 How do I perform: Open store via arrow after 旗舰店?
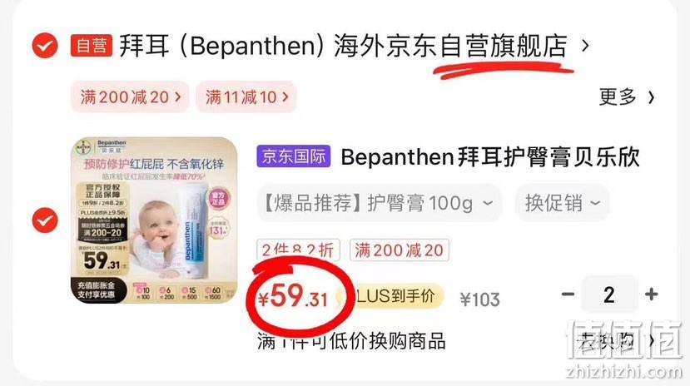pos(585,45)
